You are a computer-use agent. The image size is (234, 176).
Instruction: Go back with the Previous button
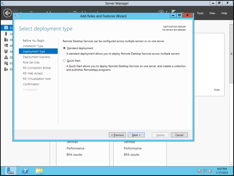tap(117, 135)
